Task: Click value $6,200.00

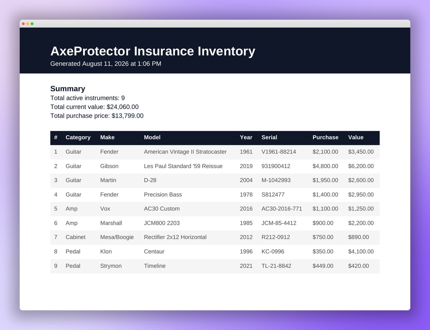Action: 361,166
